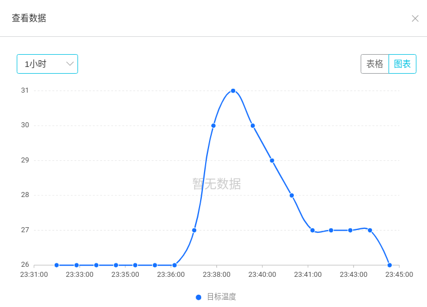Open the 1小时 time range dropdown
Viewport: 427px width, 307px height.
tap(47, 64)
